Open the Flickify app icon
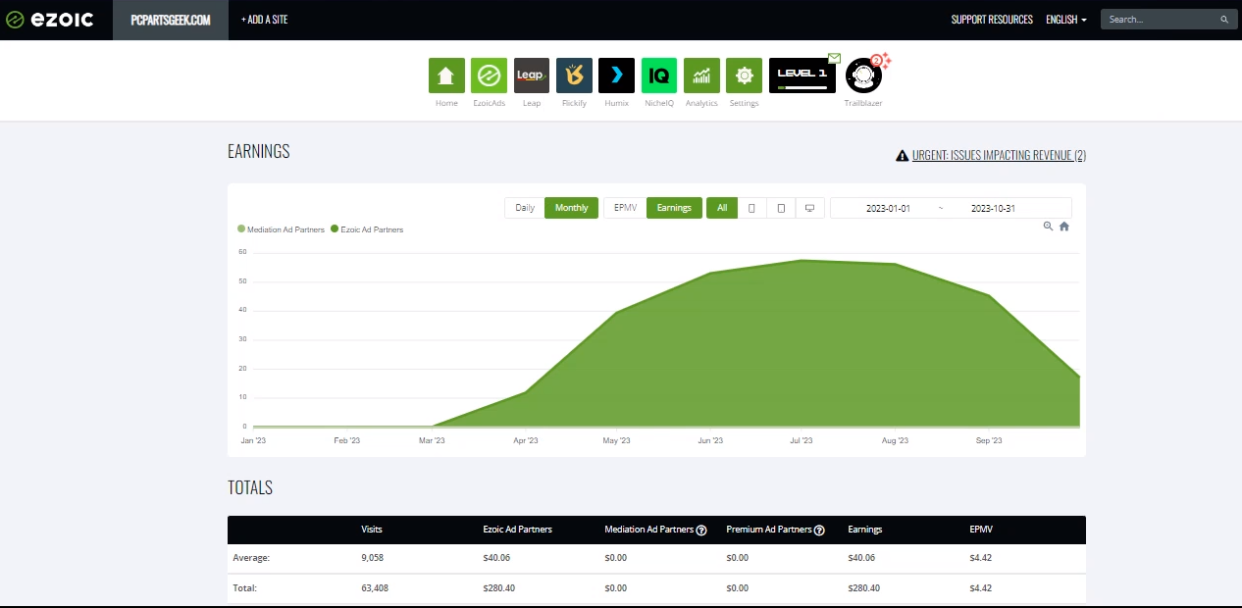Screen dimensions: 1242x608 (574, 76)
